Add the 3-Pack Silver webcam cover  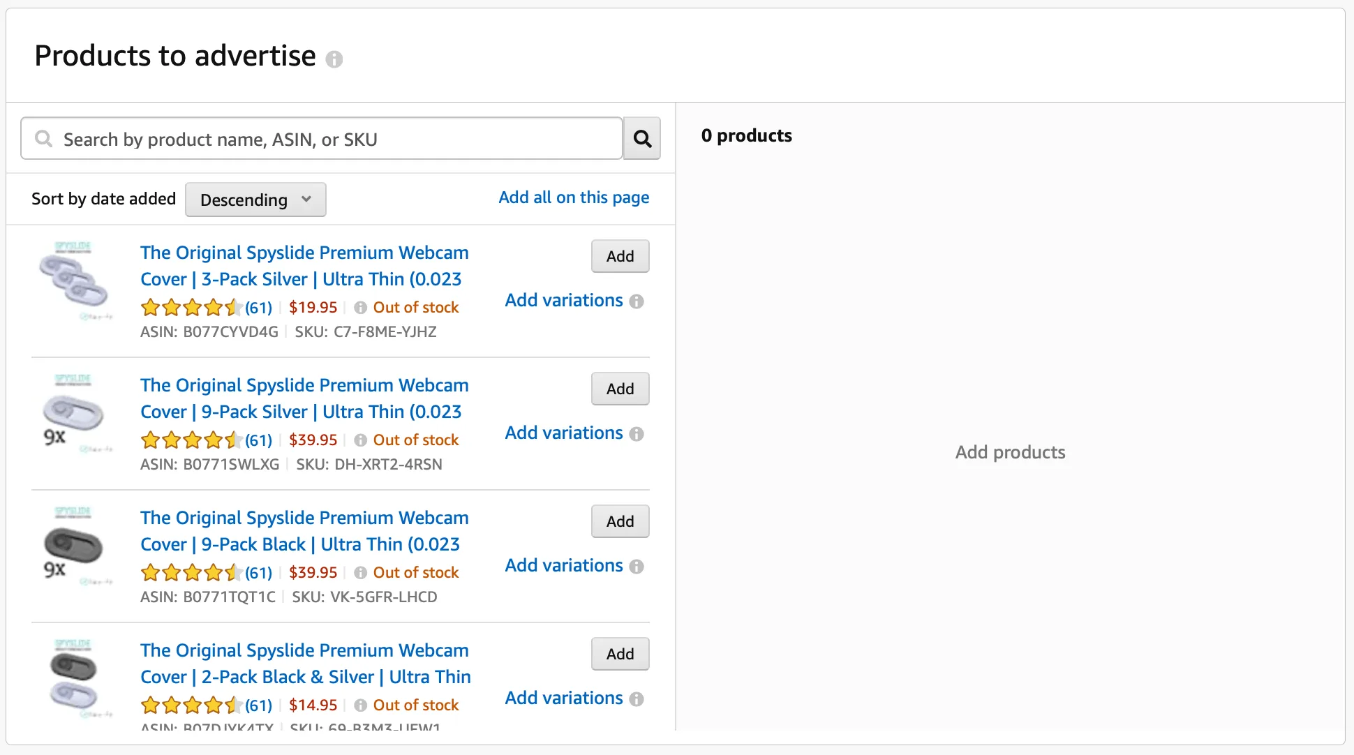pos(620,256)
